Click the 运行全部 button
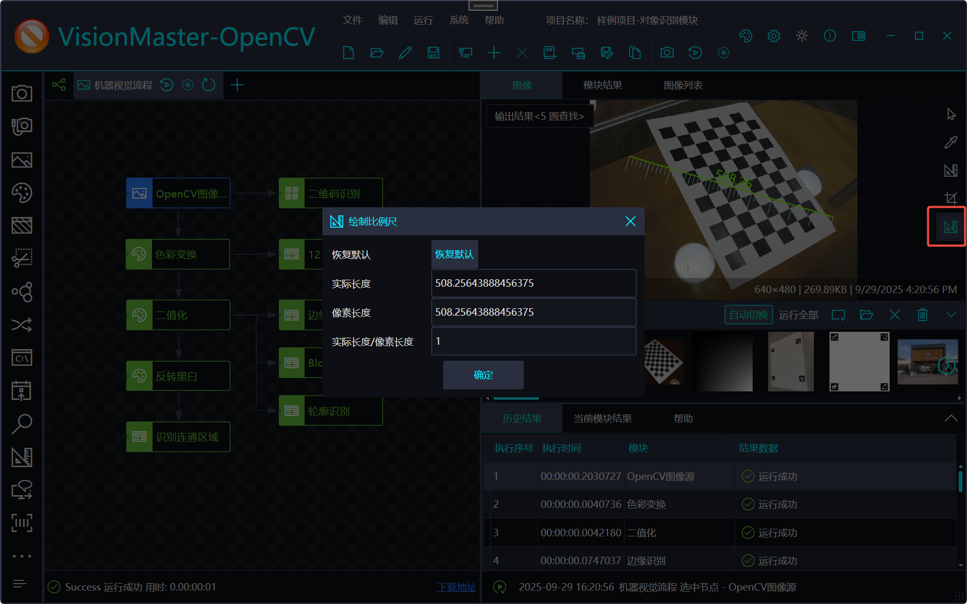Image resolution: width=967 pixels, height=604 pixels. click(x=798, y=315)
